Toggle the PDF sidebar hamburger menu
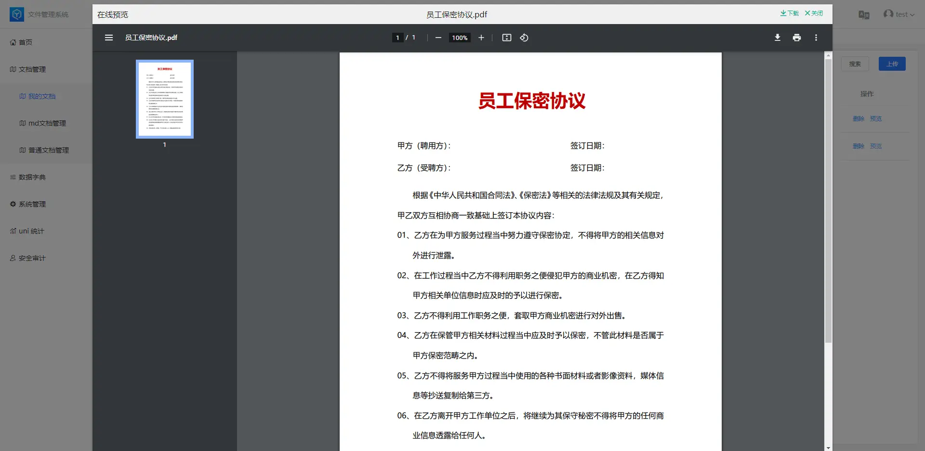 point(109,38)
